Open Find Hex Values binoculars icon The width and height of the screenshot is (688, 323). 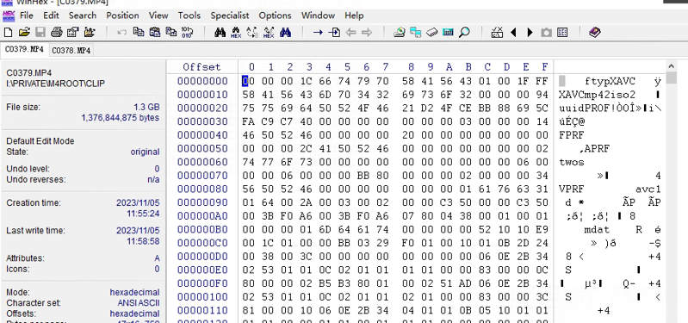236,33
